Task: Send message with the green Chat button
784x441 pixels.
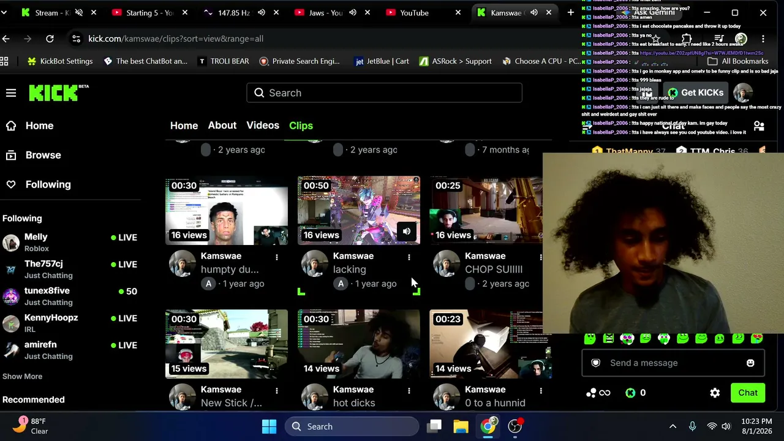Action: pos(748,393)
